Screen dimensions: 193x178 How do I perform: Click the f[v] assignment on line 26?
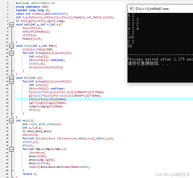67,92
